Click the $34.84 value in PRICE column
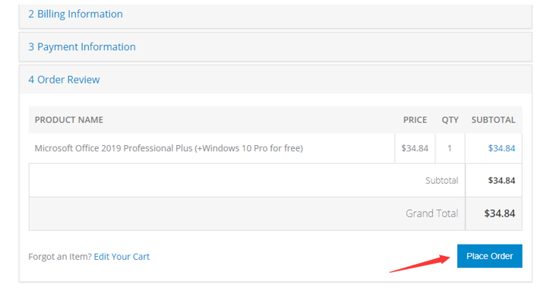This screenshot has height=300, width=547. 415,148
